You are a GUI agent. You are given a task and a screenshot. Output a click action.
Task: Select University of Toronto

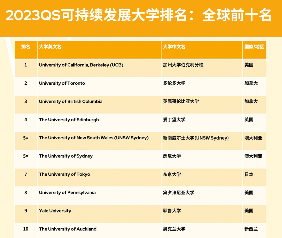(x=62, y=83)
